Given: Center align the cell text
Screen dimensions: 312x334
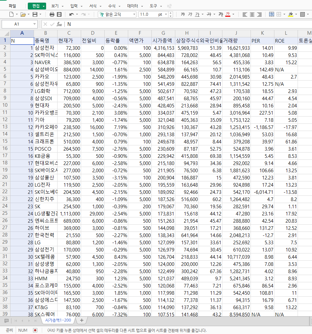Looking at the screenshot, I should click(x=252, y=14).
